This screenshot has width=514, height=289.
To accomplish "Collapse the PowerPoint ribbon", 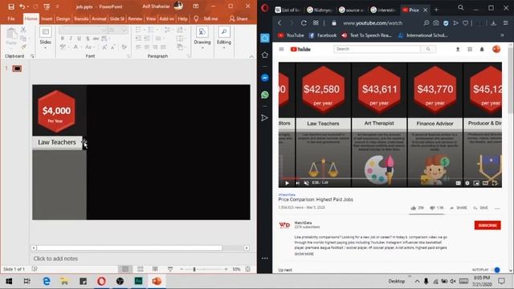I will (251, 56).
